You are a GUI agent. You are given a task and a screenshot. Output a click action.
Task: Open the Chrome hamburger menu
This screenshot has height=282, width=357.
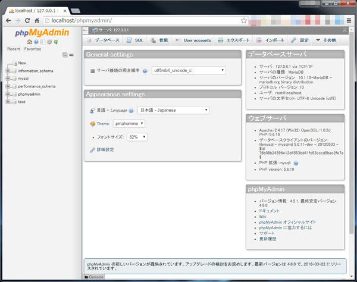pos(349,20)
